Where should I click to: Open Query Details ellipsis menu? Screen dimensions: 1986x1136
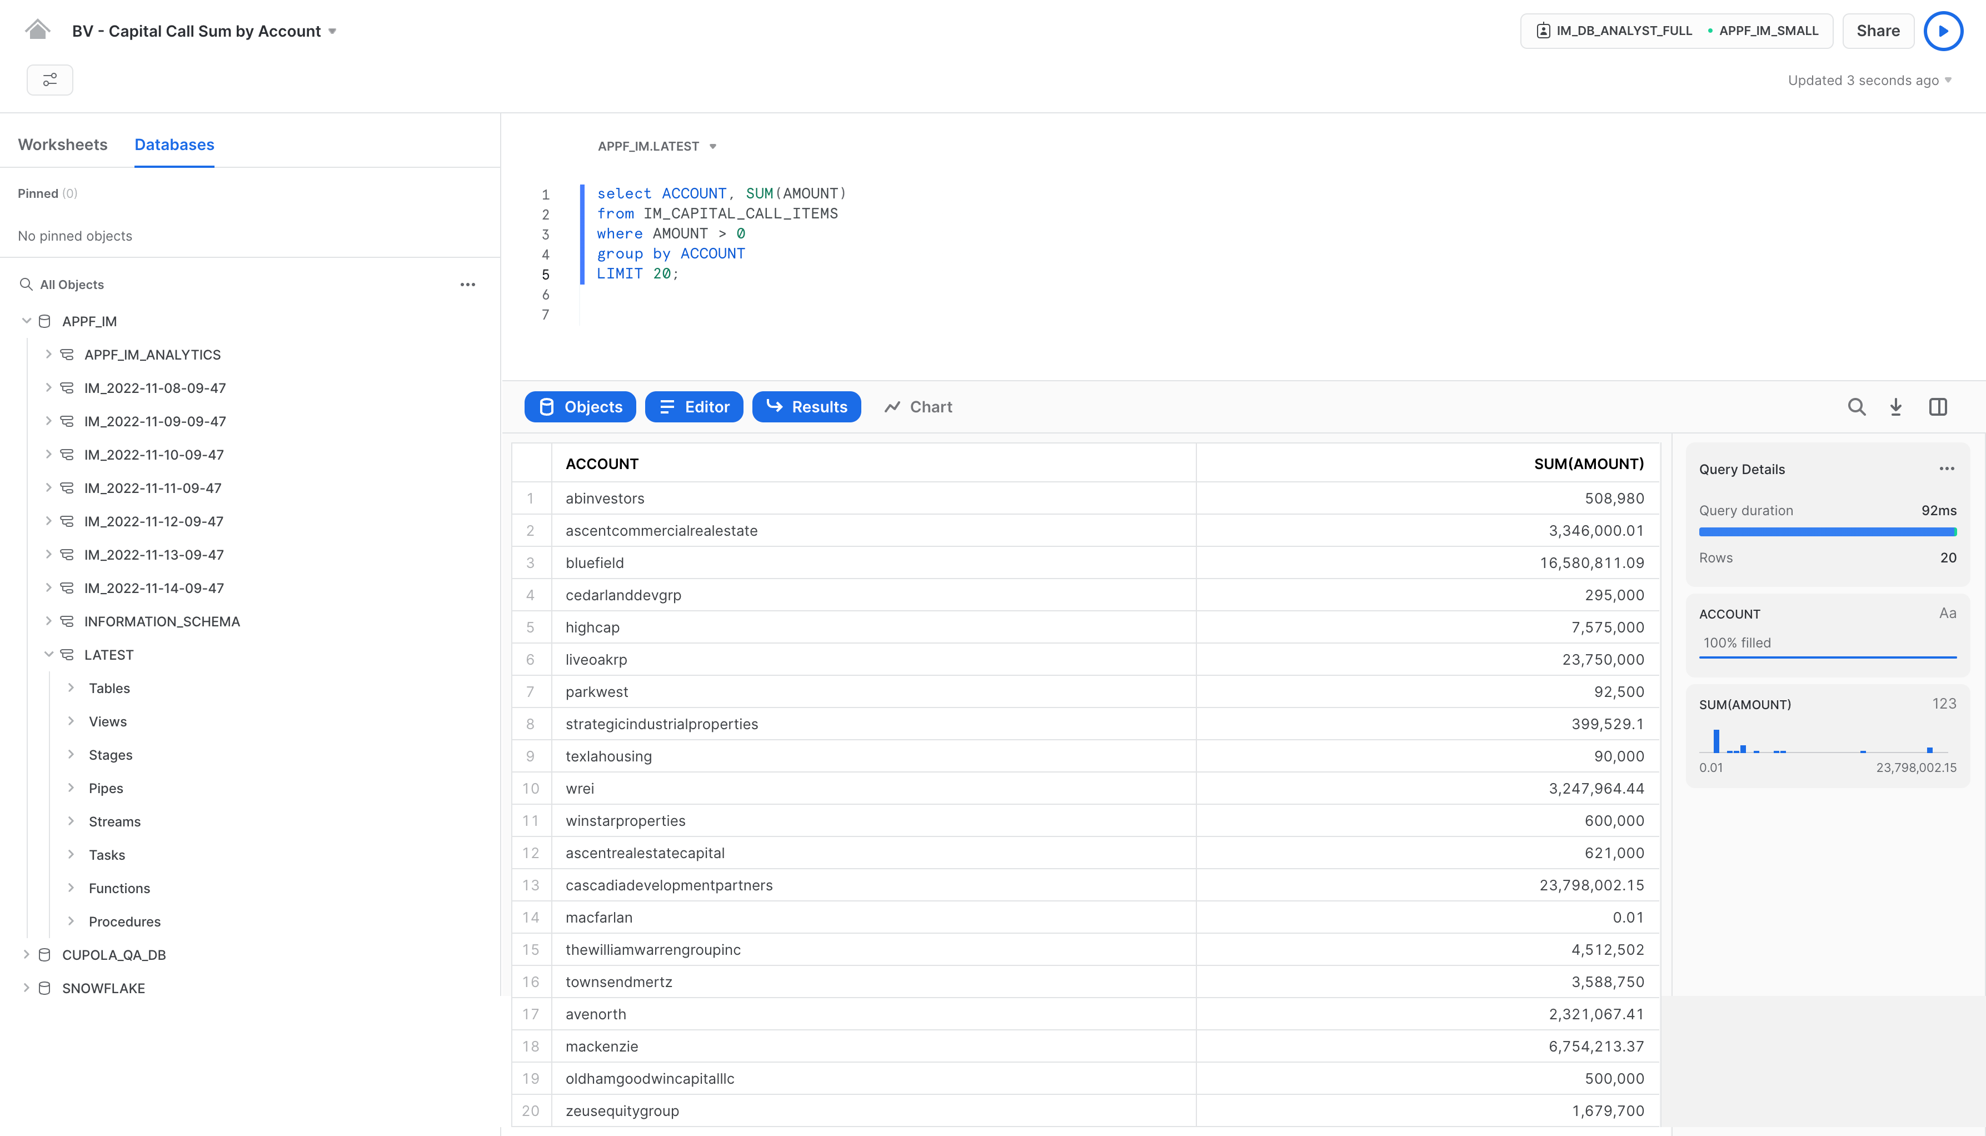(x=1946, y=469)
